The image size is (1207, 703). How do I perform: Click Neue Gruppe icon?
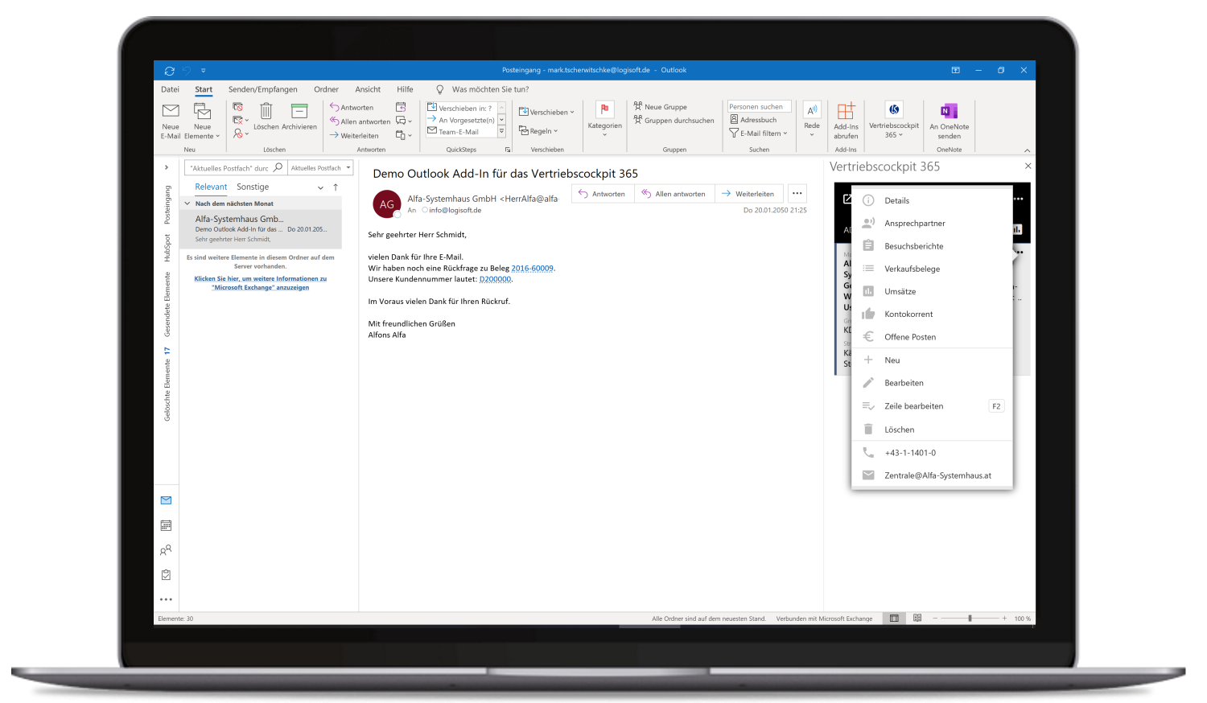tap(638, 106)
